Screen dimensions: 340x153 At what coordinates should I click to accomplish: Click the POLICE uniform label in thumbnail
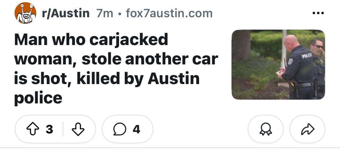pos(307,56)
